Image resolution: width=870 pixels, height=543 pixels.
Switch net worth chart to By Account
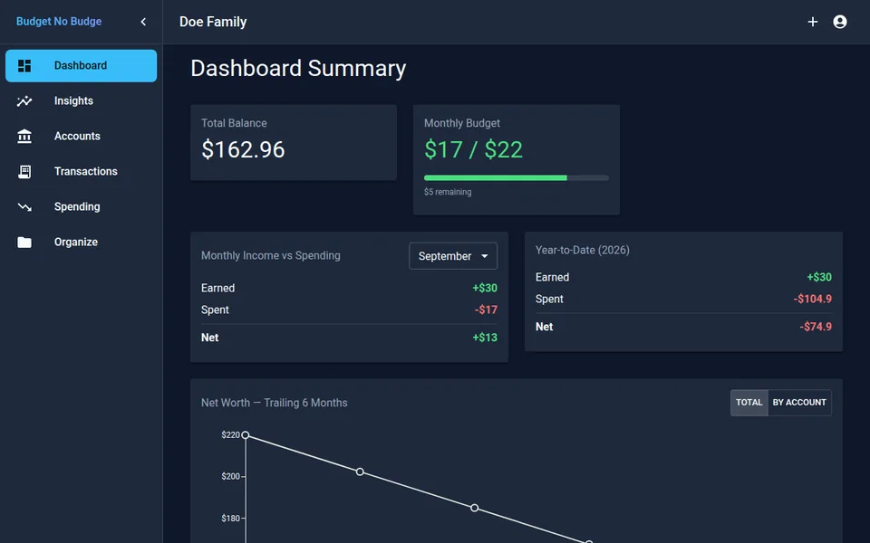tap(799, 403)
